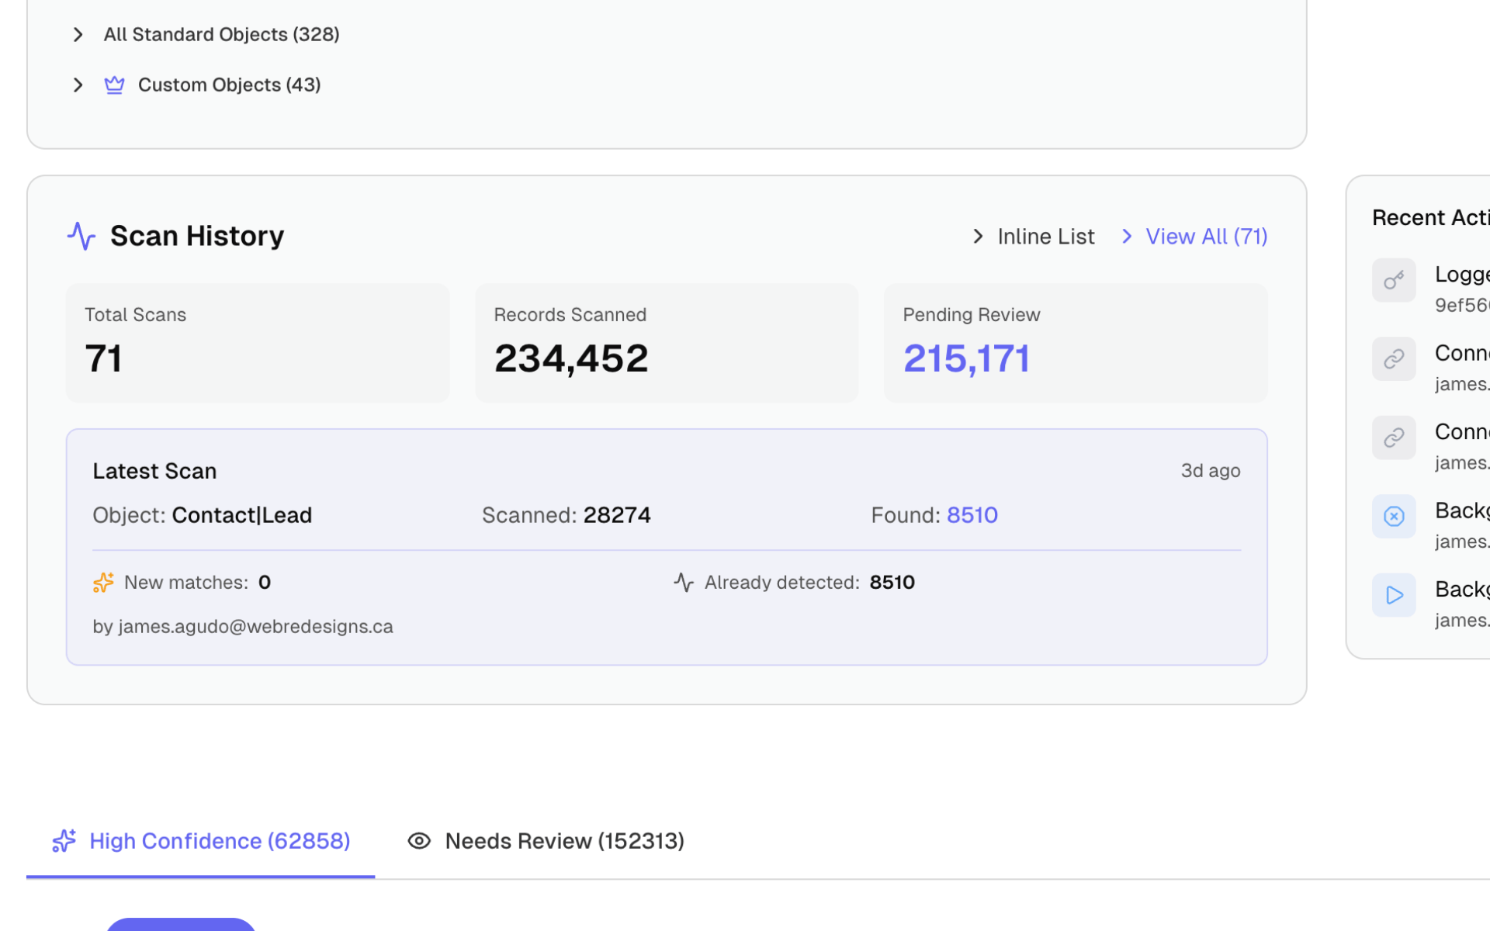Click the play icon in Recent Activity
The width and height of the screenshot is (1490, 931).
(x=1394, y=595)
